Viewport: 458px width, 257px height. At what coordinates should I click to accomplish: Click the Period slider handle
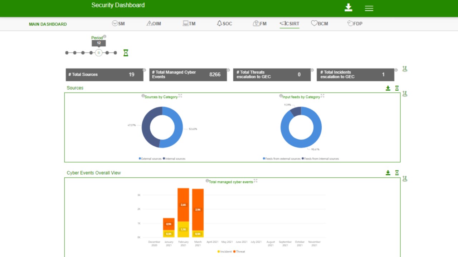tap(99, 53)
